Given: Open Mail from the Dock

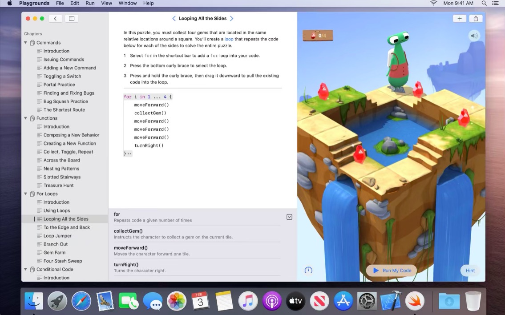Looking at the screenshot, I should coord(105,301).
